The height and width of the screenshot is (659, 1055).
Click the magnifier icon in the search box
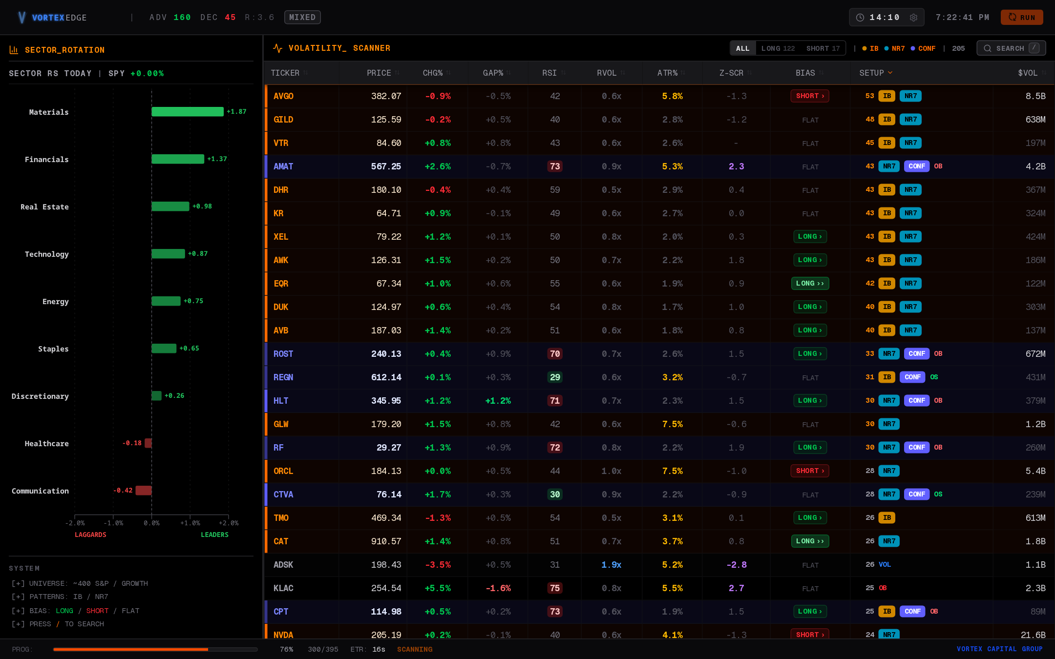pos(988,48)
